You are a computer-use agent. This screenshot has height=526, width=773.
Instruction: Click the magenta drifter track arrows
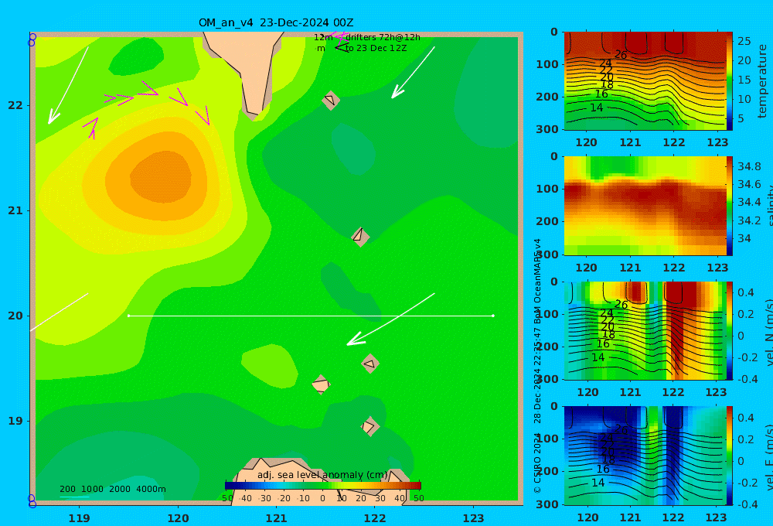pos(146,110)
